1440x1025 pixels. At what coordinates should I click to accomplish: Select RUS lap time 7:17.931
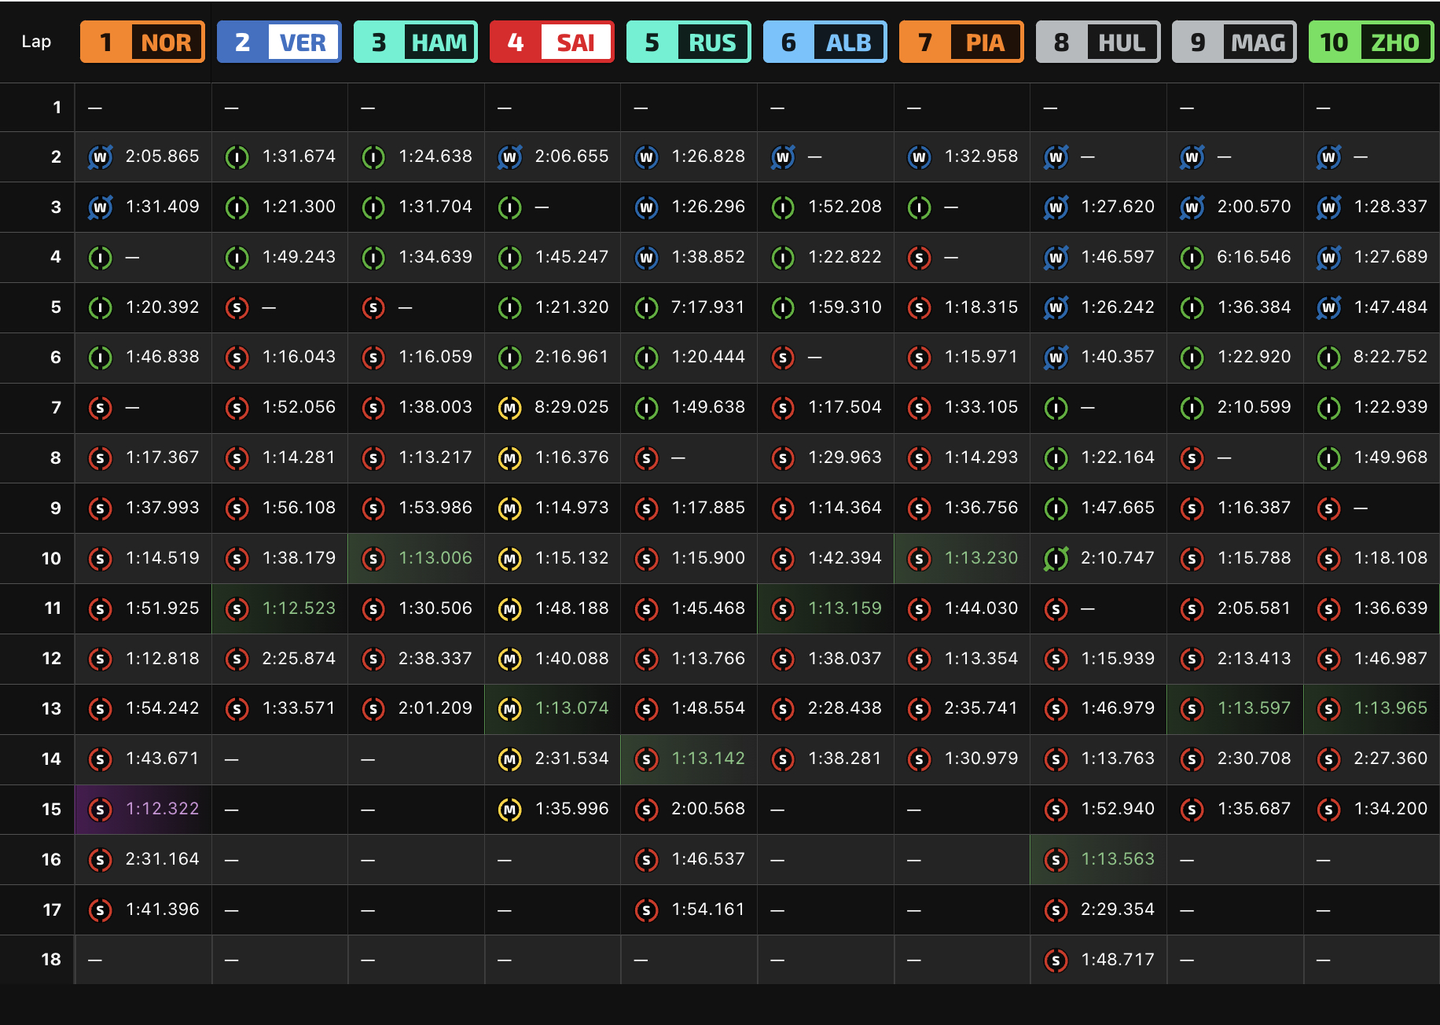click(707, 307)
